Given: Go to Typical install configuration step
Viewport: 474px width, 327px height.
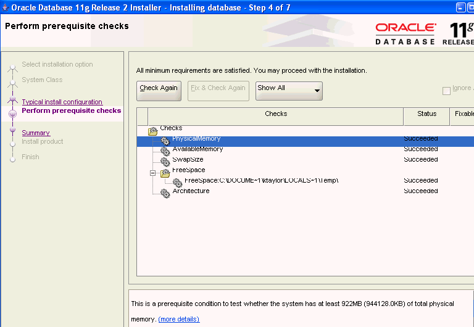Looking at the screenshot, I should point(62,102).
